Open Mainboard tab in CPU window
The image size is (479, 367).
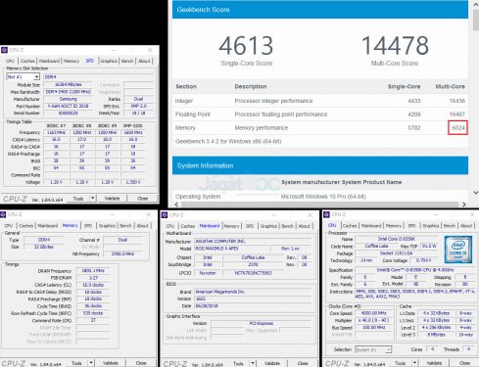point(371,226)
